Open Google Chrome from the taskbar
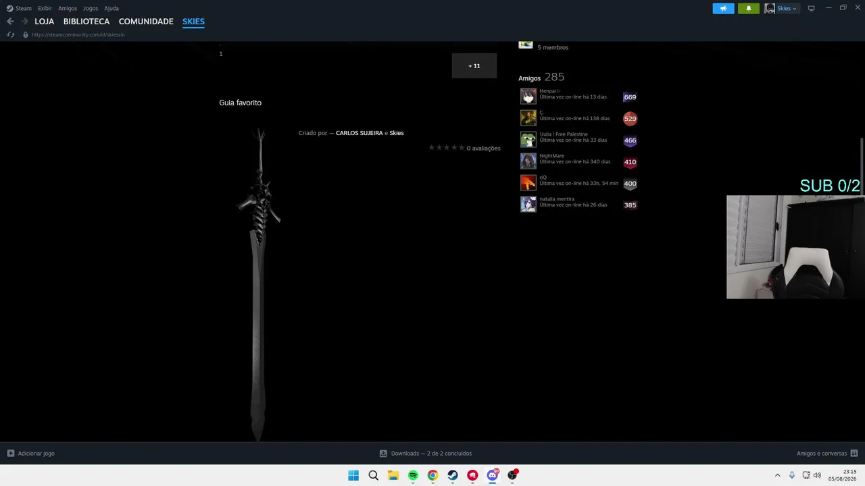This screenshot has width=865, height=486. pyautogui.click(x=432, y=475)
